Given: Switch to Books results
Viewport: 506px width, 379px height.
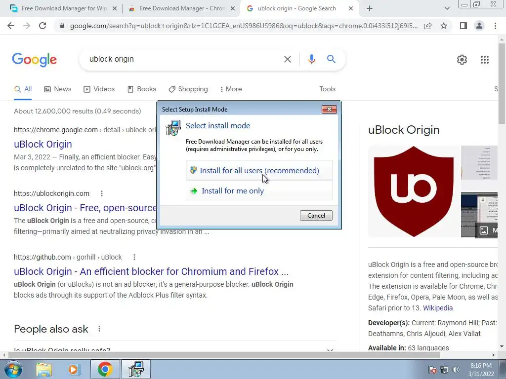Looking at the screenshot, I should tap(142, 89).
